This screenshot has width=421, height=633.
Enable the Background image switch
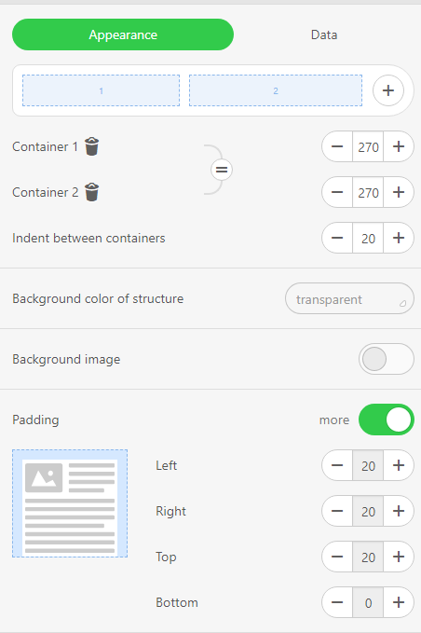[386, 359]
